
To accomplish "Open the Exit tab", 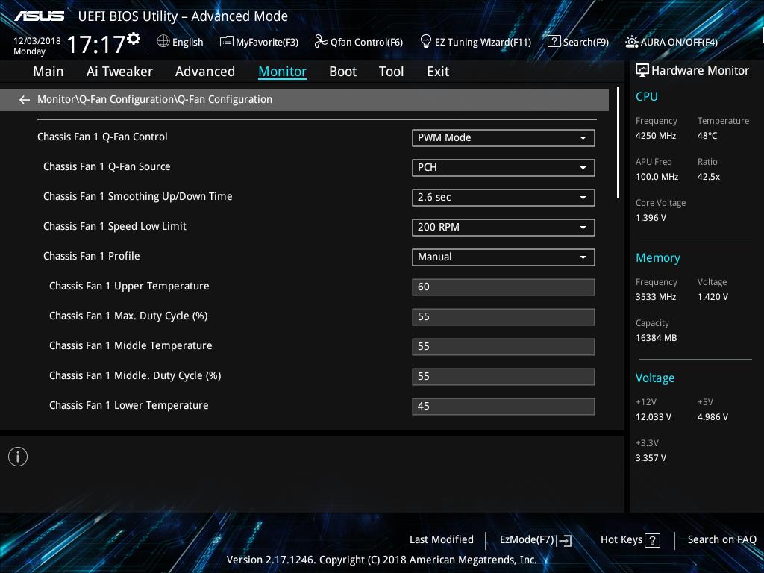I will [x=438, y=72].
